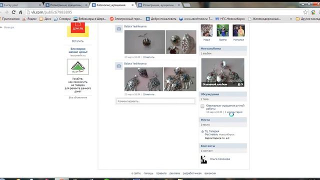The width and height of the screenshot is (320, 180).
Task: Open the square earrings photo thumbnail
Action: click(143, 79)
